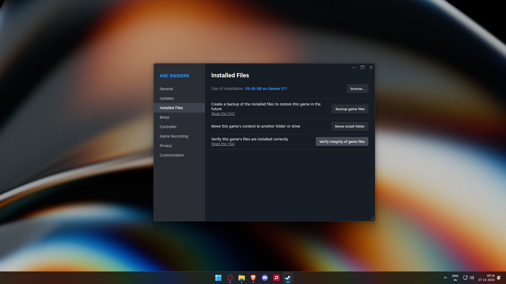The height and width of the screenshot is (284, 506).
Task: Click Backup game files
Action: pos(350,109)
